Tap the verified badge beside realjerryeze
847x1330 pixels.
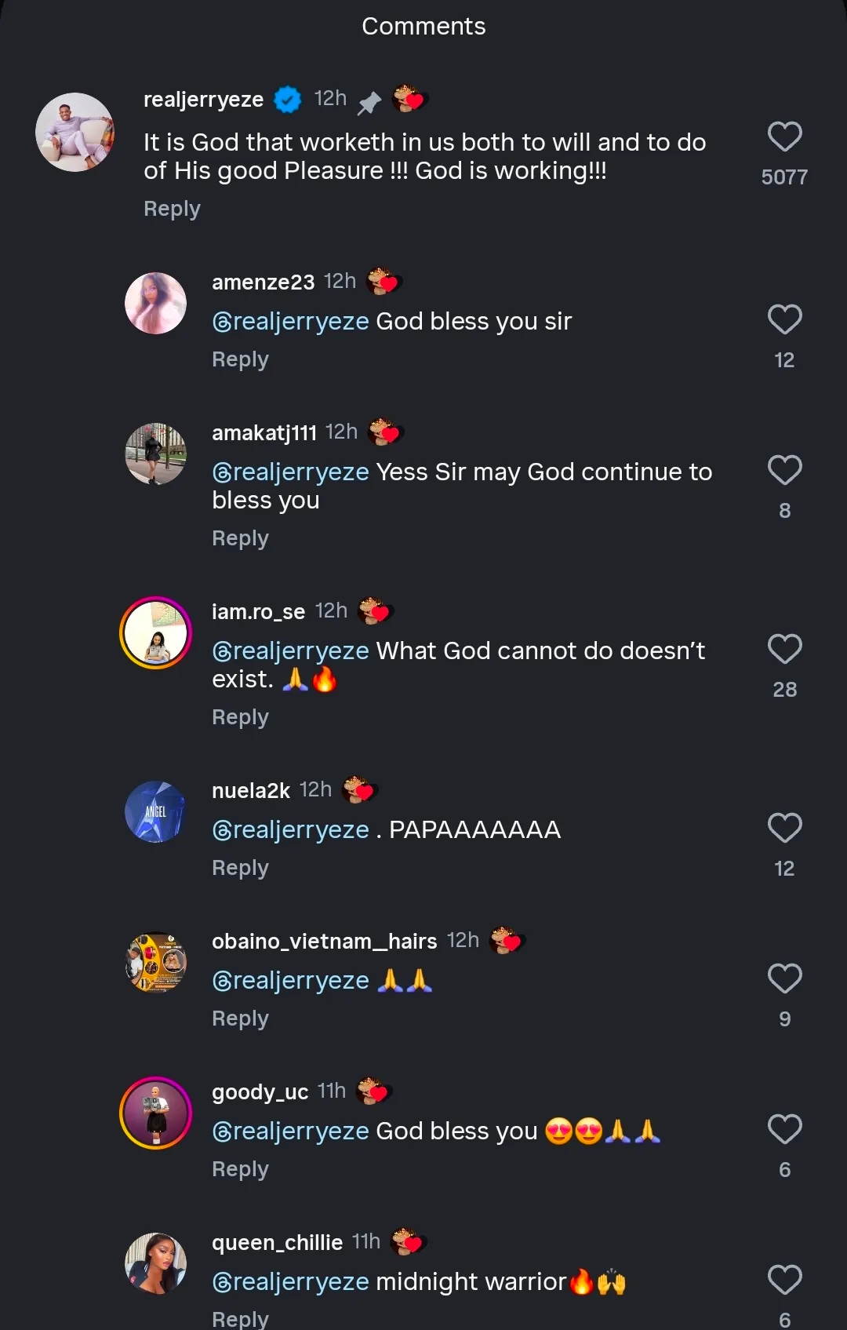pyautogui.click(x=288, y=100)
